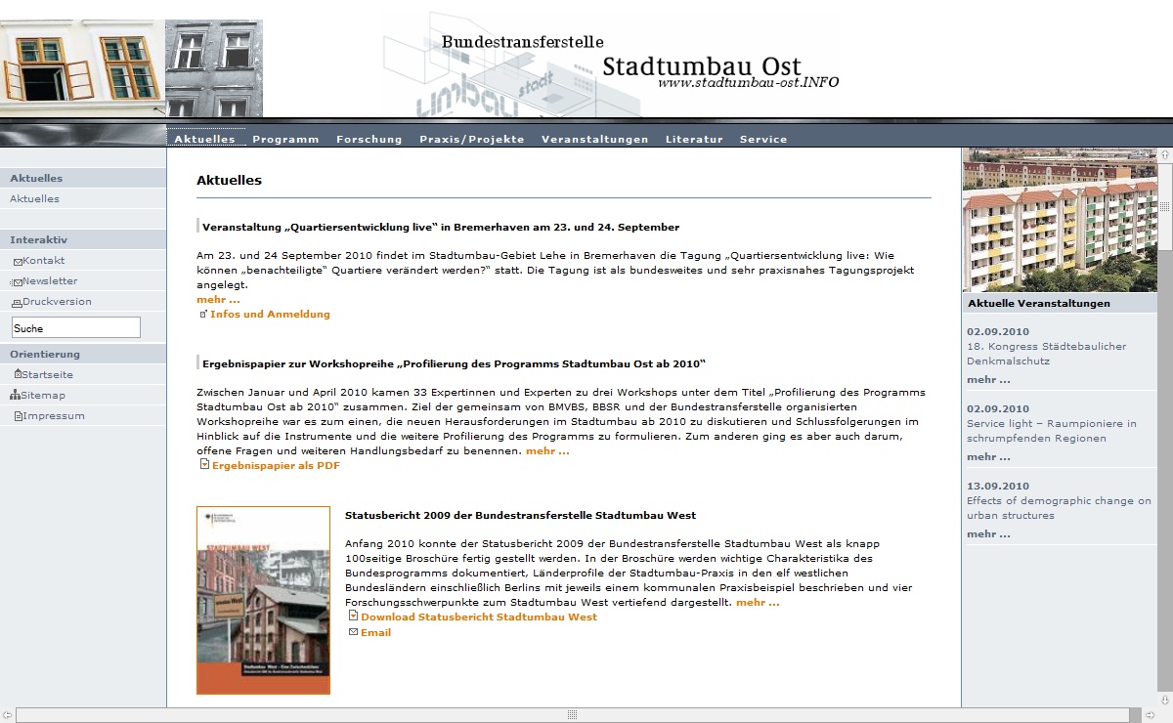Click the PDF icon beside Ergebnispapier
The width and height of the screenshot is (1173, 723).
click(x=204, y=465)
